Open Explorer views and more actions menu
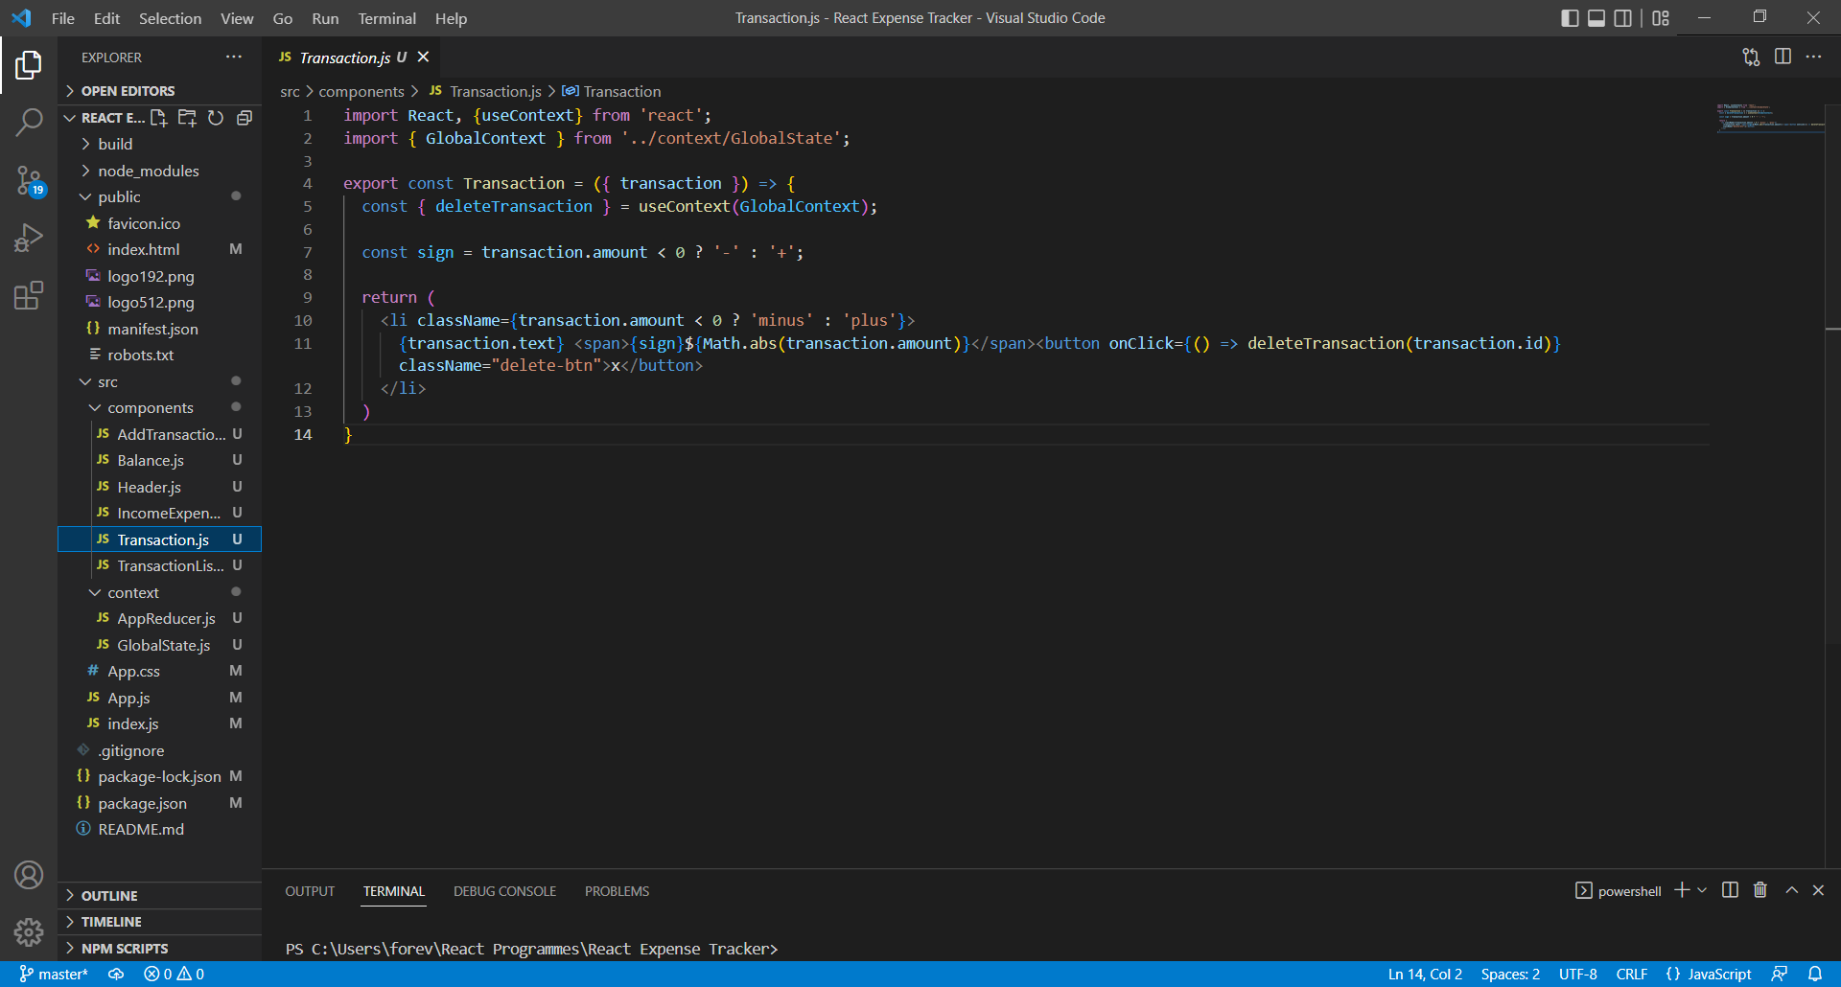The image size is (1841, 987). click(x=234, y=57)
